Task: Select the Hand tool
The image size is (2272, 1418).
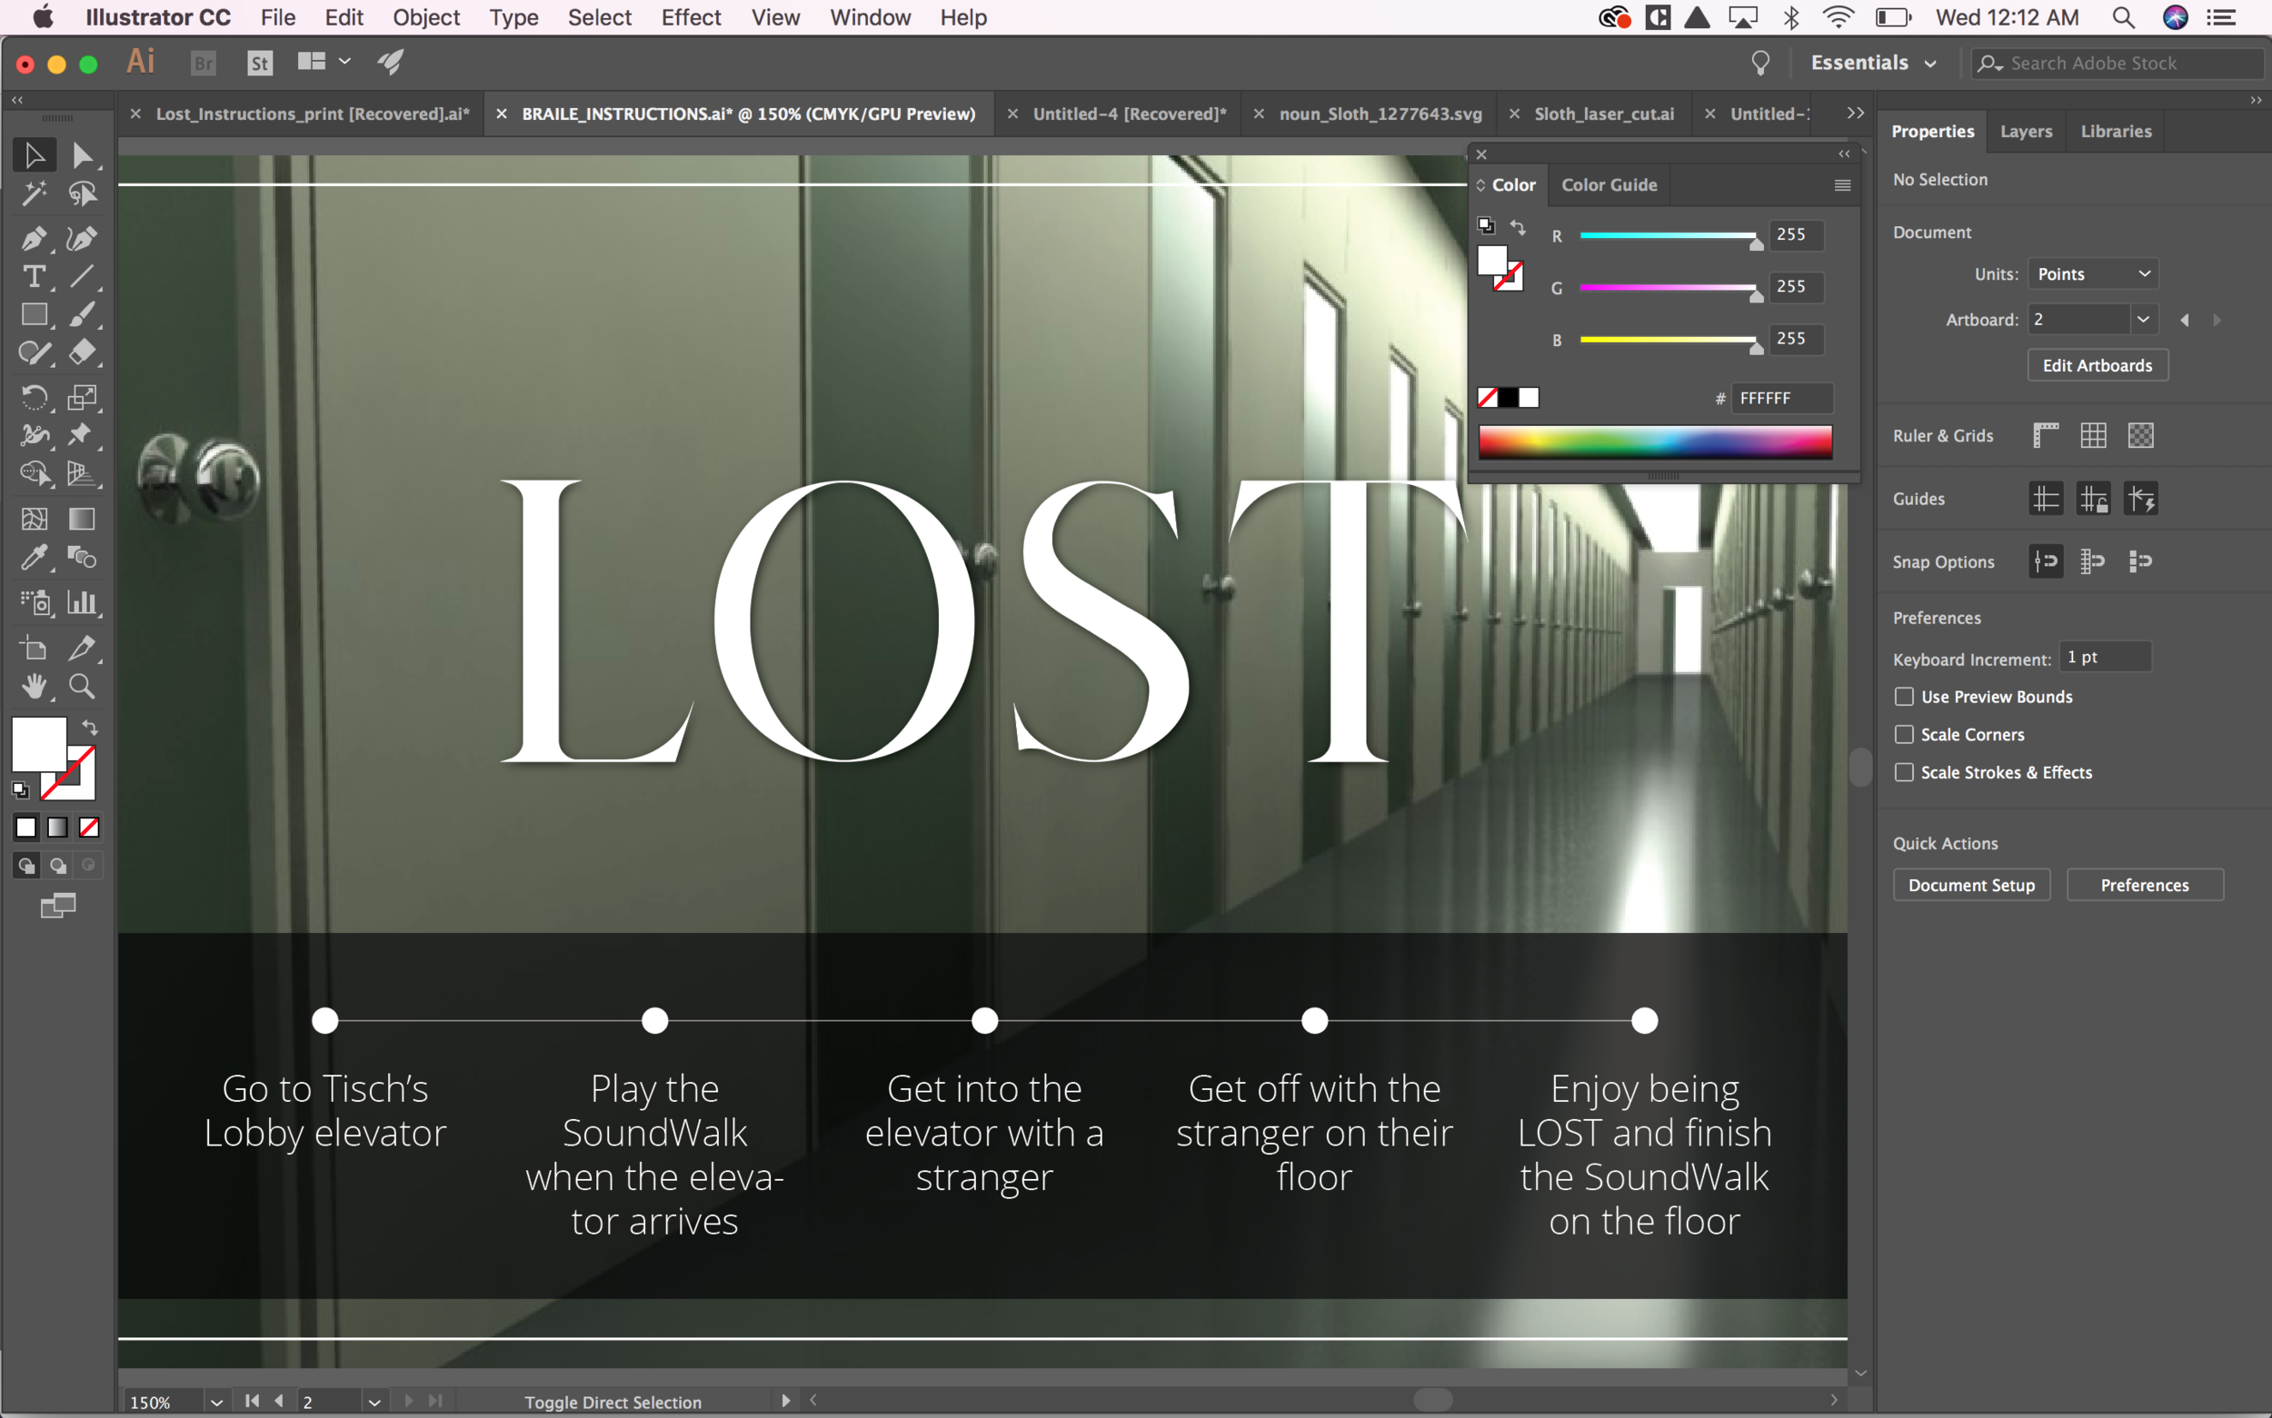Action: pyautogui.click(x=34, y=687)
